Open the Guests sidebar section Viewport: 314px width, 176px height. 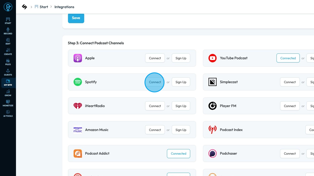(8, 72)
